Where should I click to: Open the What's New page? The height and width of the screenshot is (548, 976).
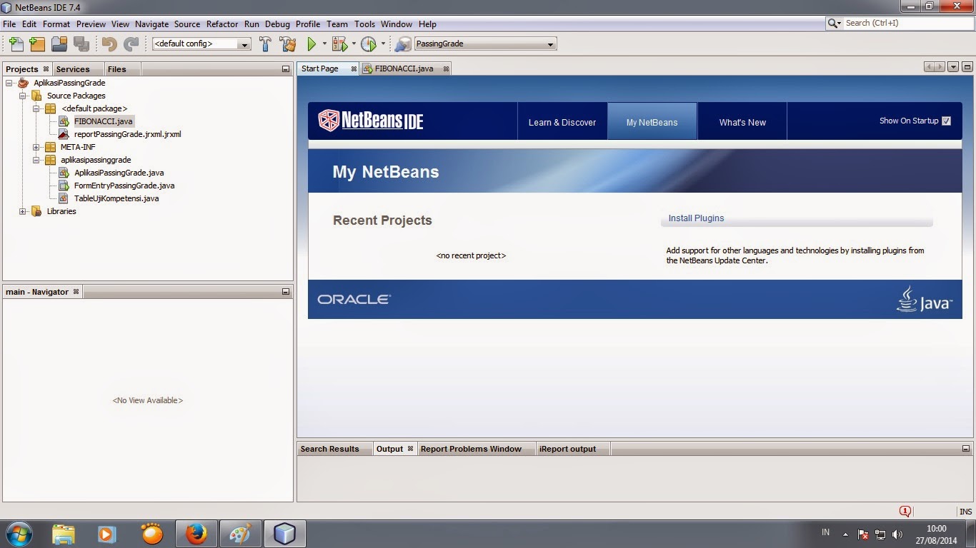[x=742, y=122]
